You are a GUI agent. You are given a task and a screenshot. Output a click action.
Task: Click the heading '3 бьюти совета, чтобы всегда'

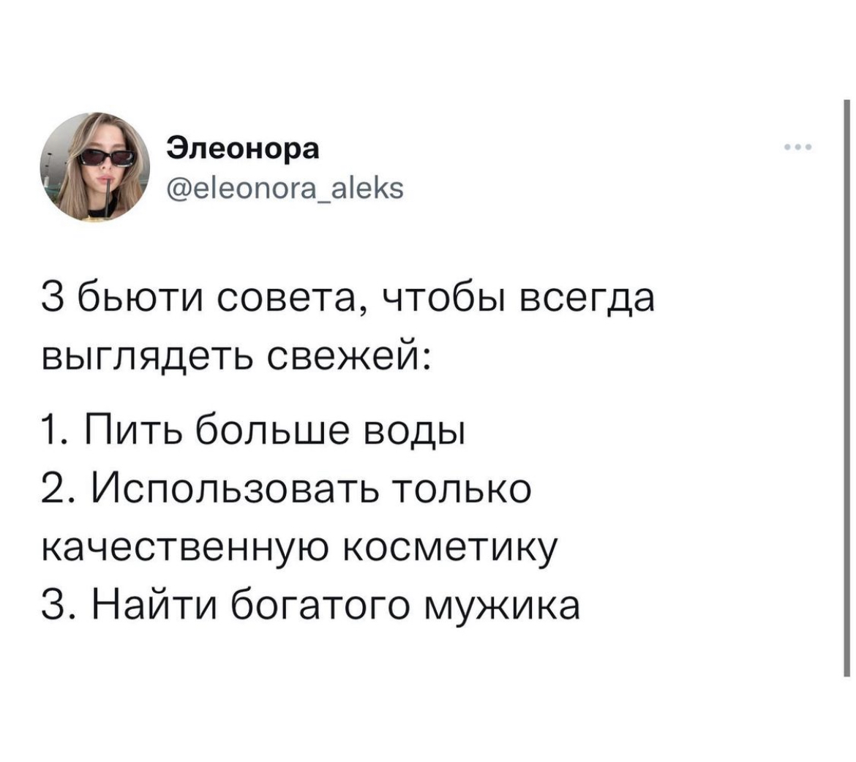348,298
